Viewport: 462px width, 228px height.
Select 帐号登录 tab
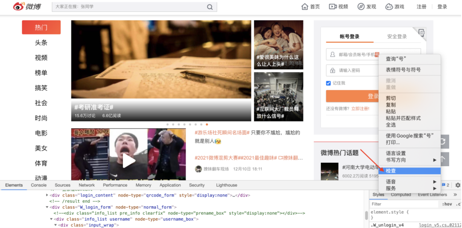pyautogui.click(x=350, y=37)
